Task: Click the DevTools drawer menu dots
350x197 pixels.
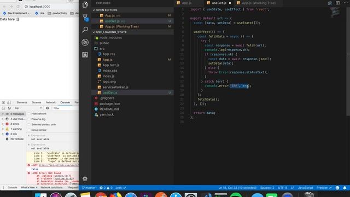Action: 3,187
